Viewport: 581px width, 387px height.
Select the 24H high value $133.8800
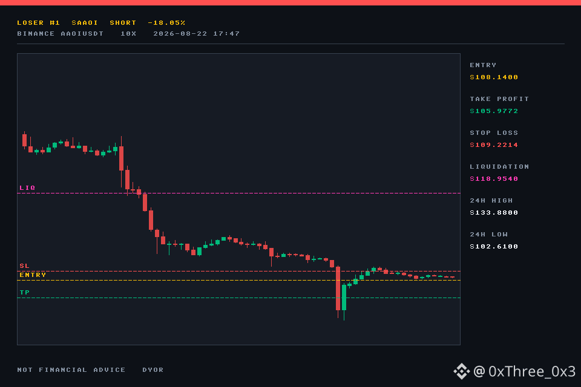(494, 213)
